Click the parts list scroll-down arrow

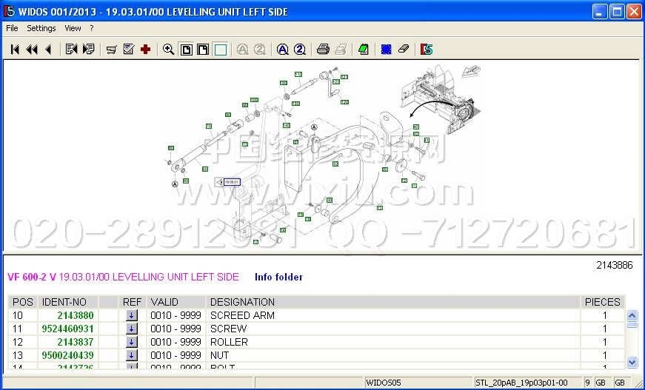click(x=632, y=362)
